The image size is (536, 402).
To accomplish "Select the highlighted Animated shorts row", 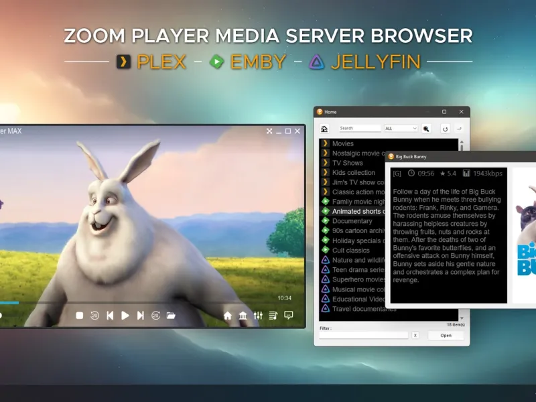I will tap(352, 211).
